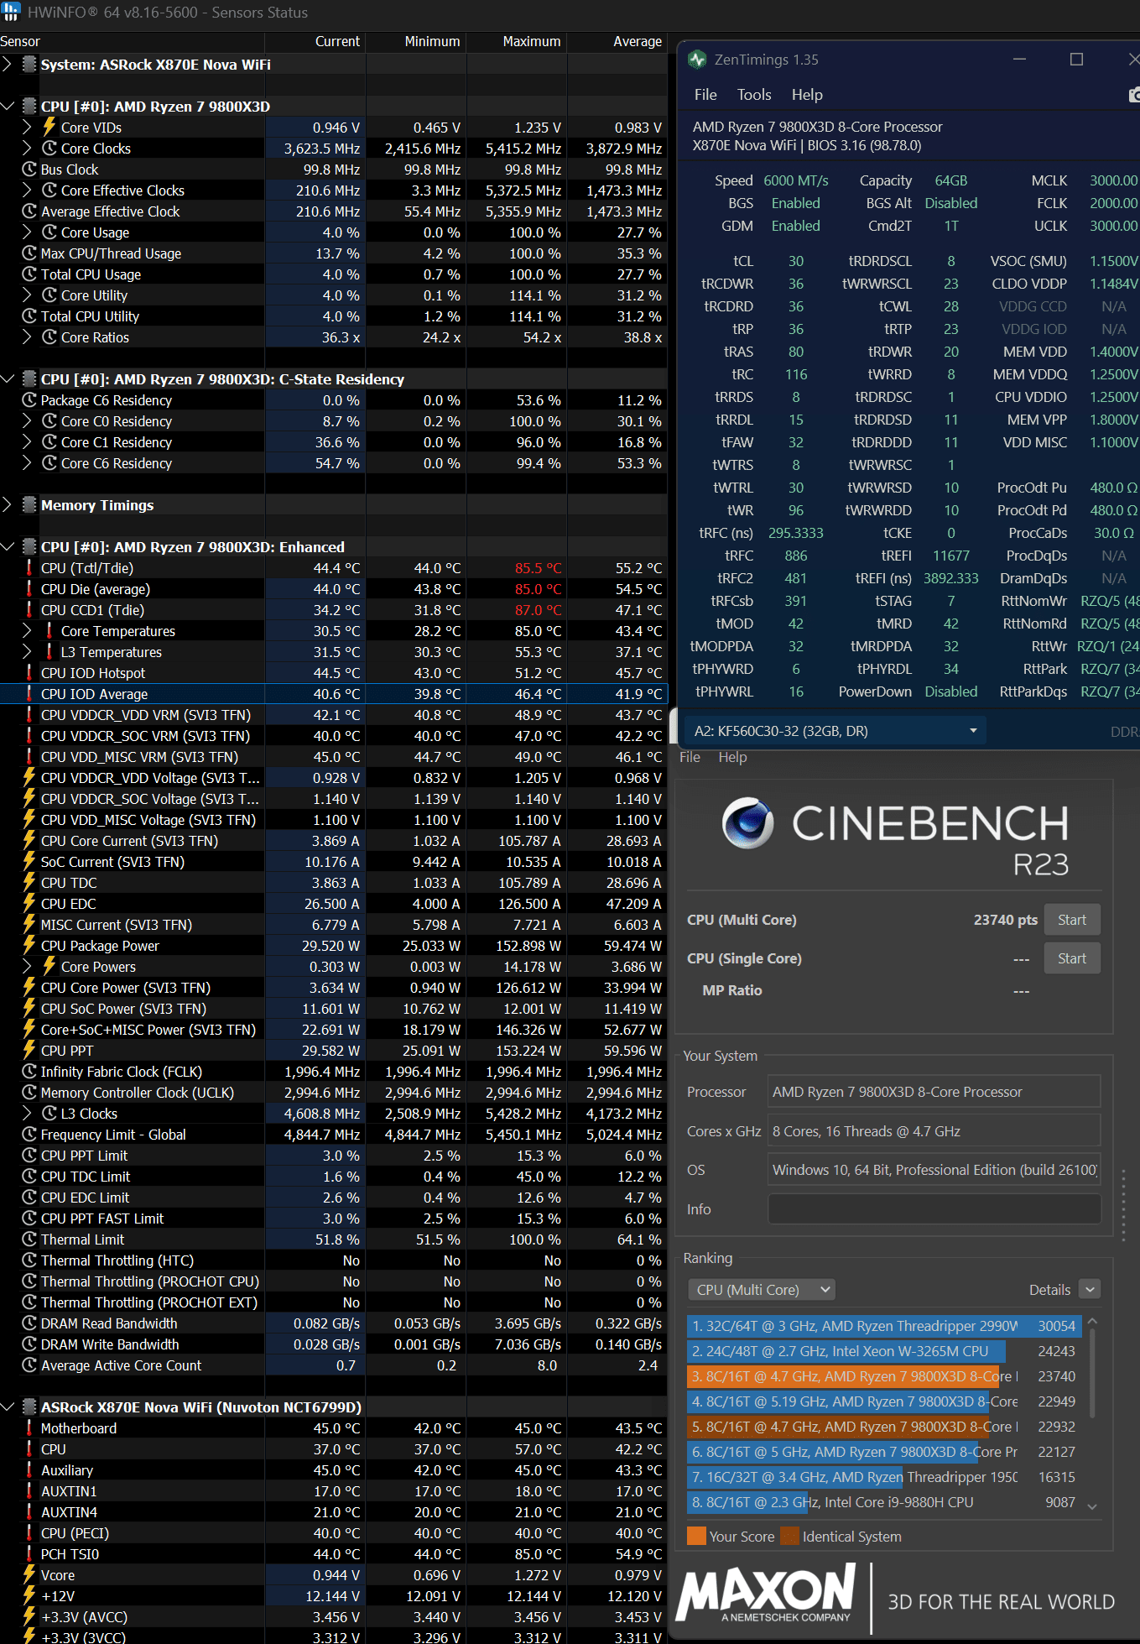Expand the Core Powers row
1140x1644 pixels.
[x=27, y=966]
